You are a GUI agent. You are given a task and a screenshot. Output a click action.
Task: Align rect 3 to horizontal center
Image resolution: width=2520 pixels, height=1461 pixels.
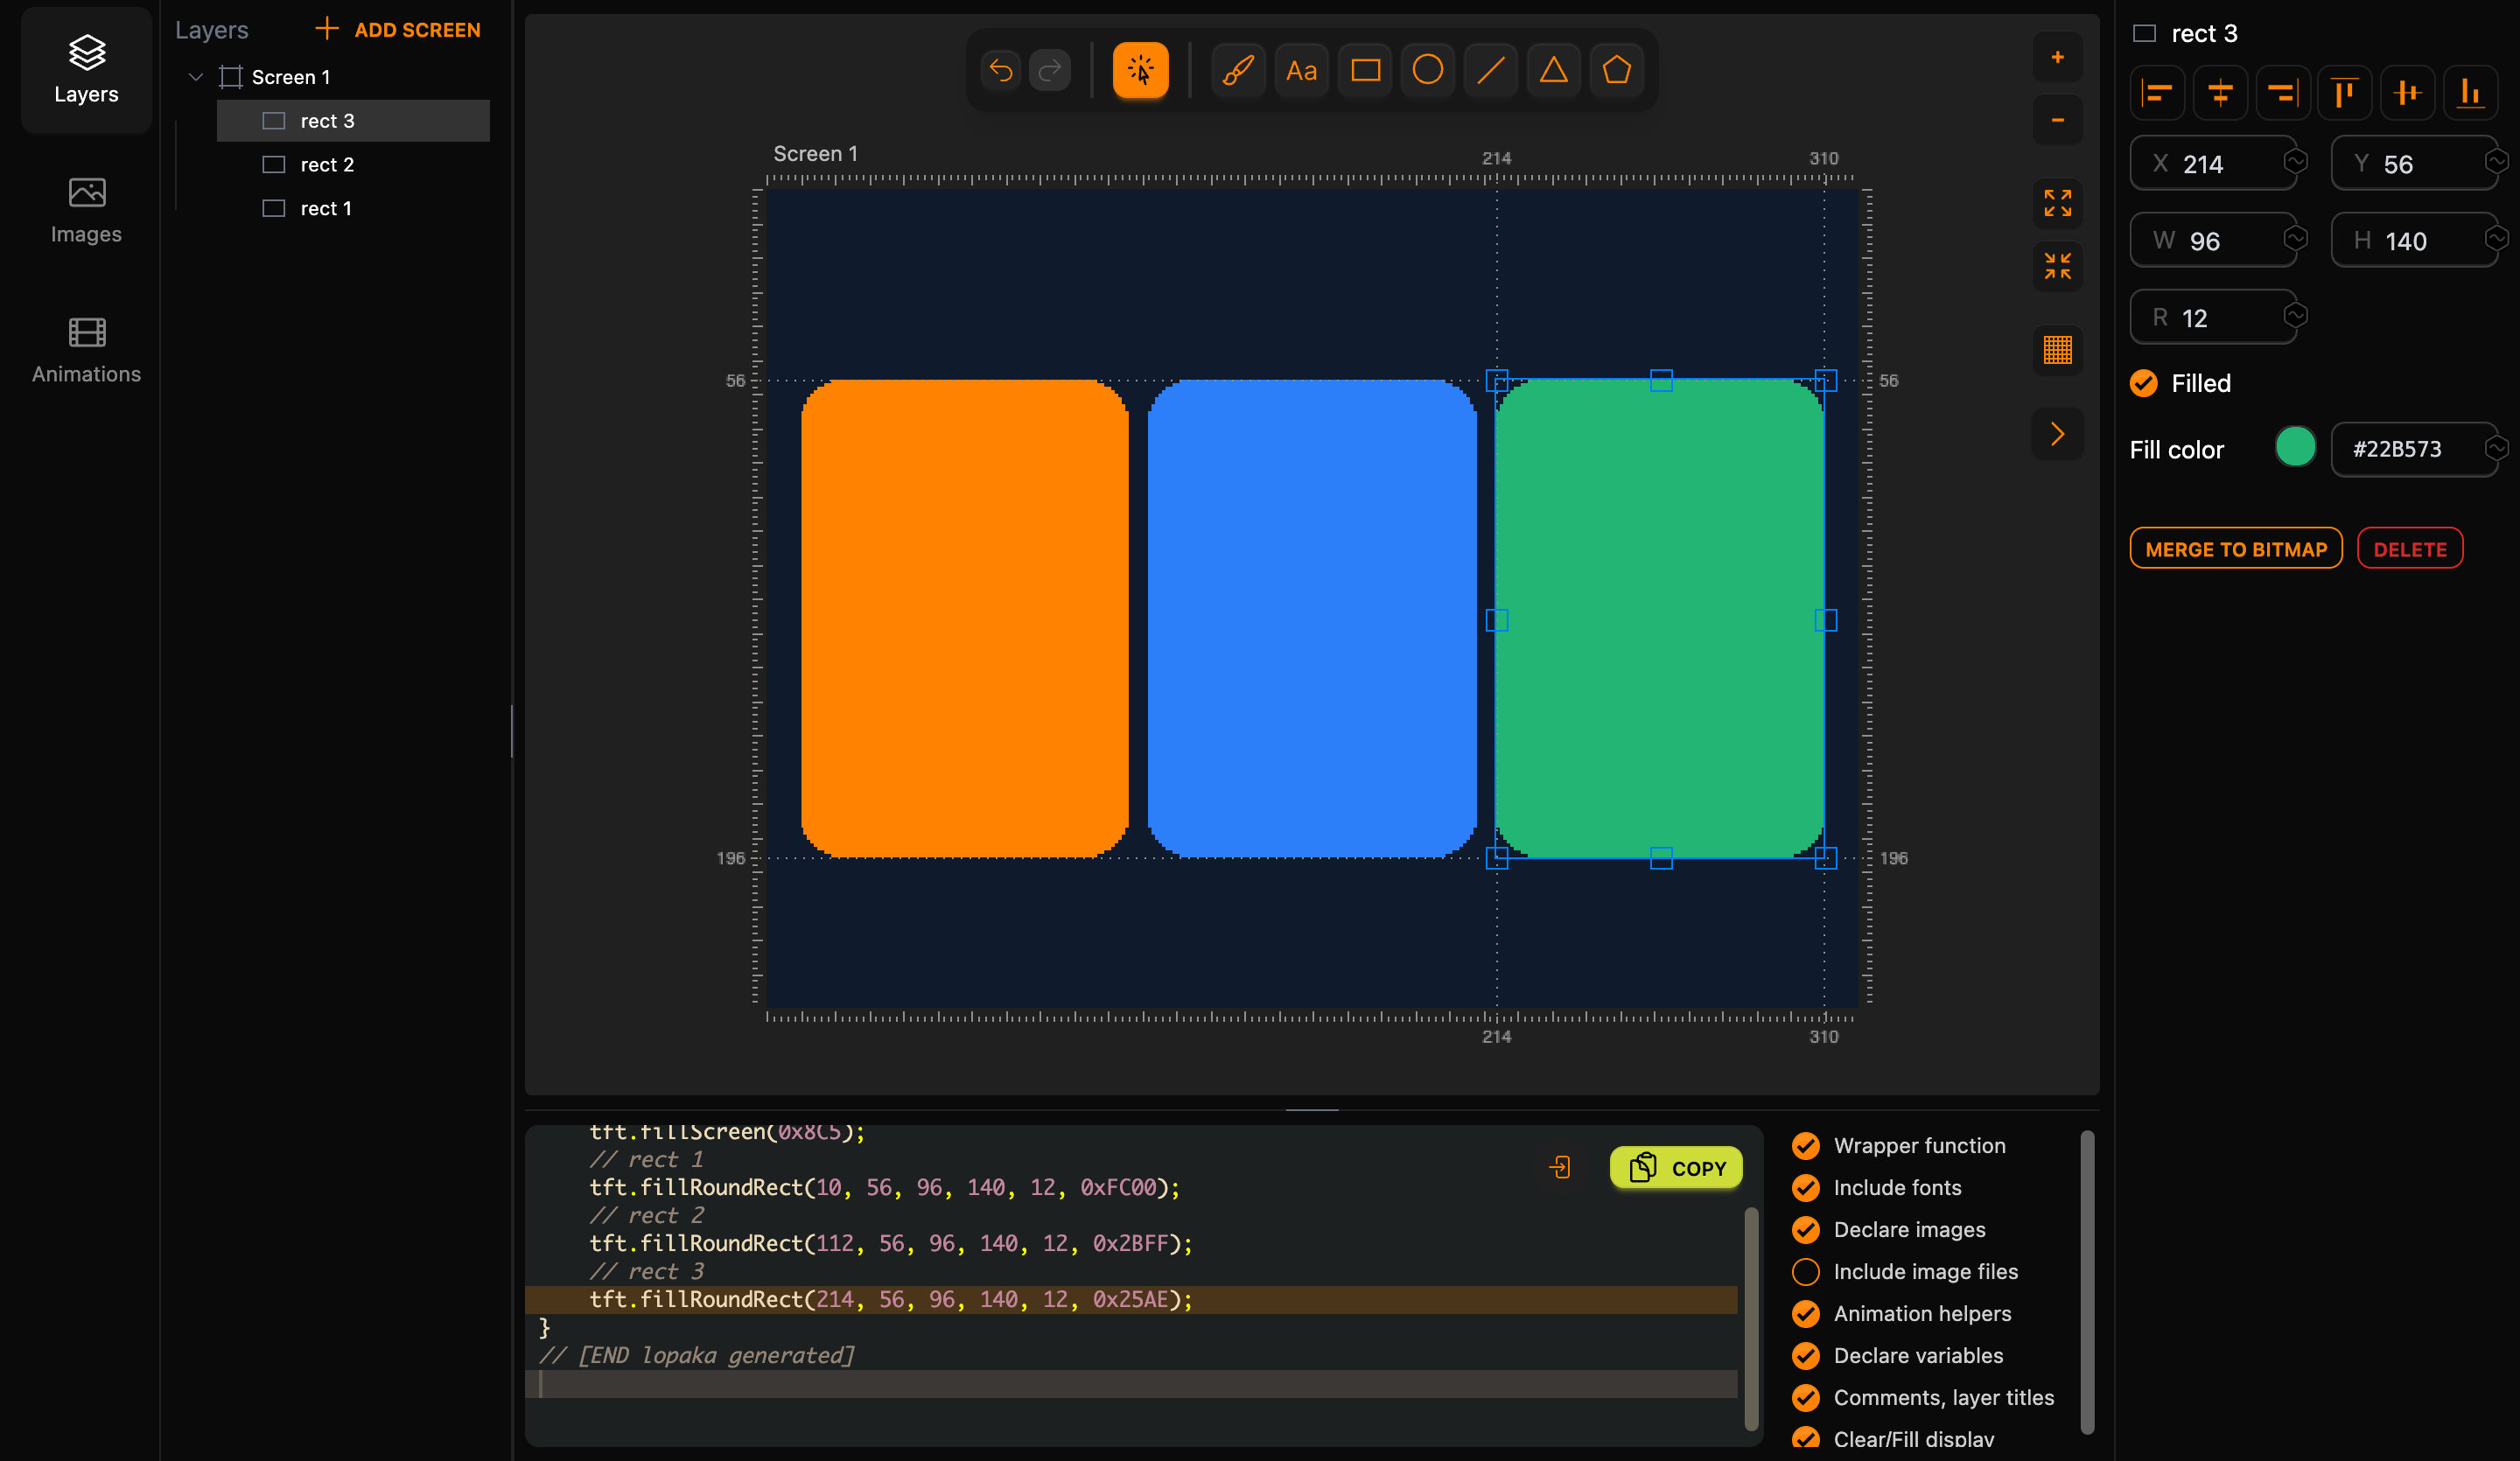pyautogui.click(x=2220, y=93)
